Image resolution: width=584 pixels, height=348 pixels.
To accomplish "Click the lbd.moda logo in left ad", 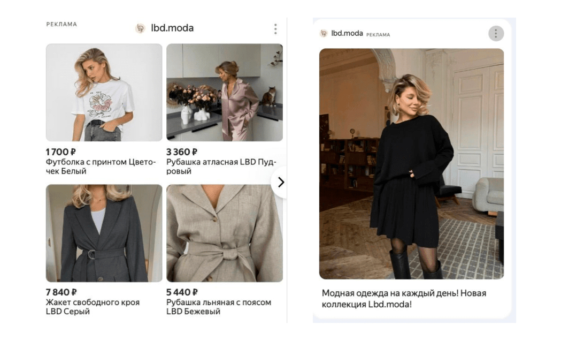I will click(x=140, y=28).
